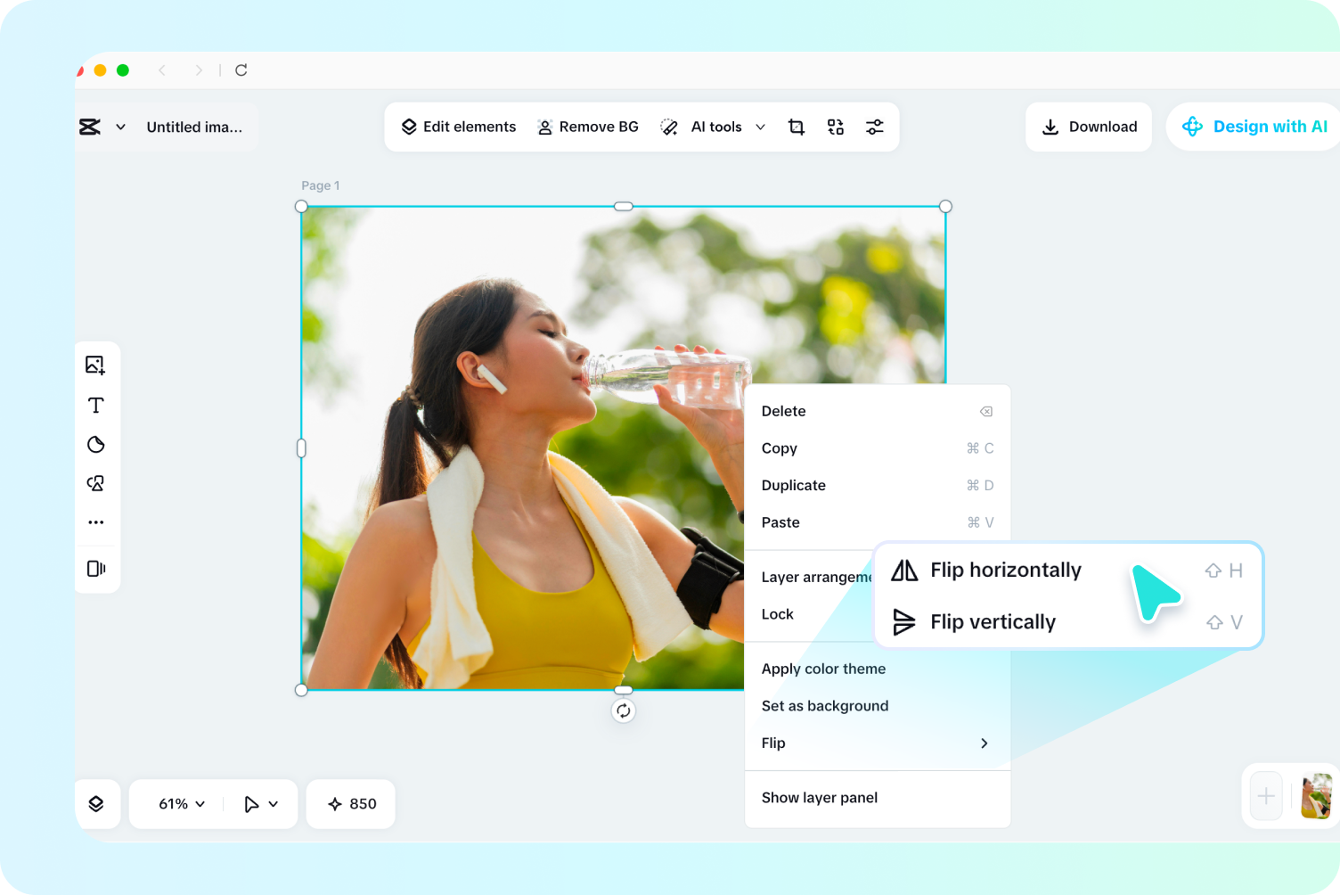Click the swap/replace icon in toolbar

835,127
